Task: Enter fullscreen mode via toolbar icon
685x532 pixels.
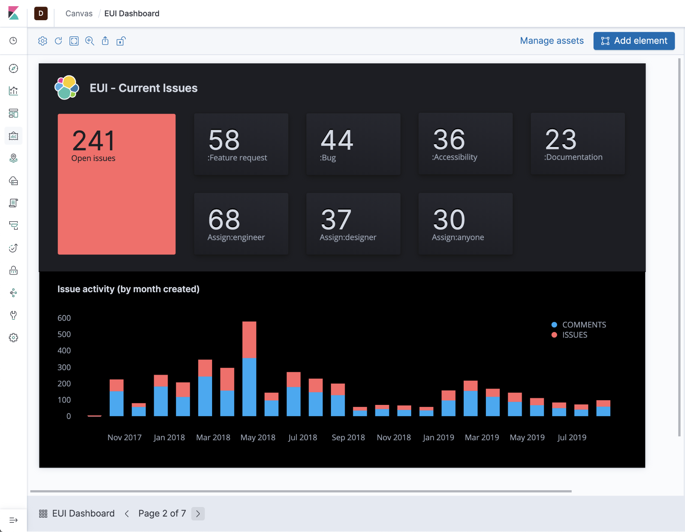Action: [x=74, y=41]
